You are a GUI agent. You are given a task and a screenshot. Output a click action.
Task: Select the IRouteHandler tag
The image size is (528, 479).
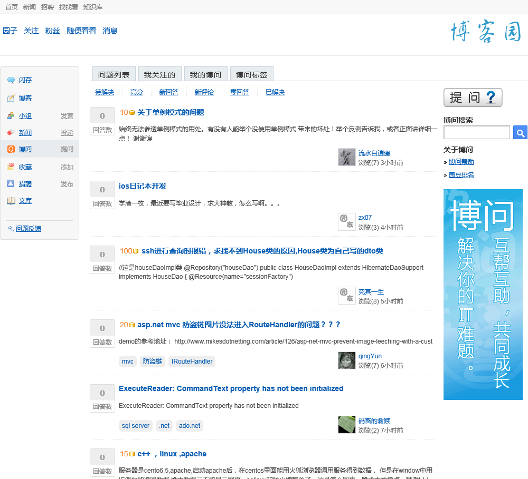[192, 361]
